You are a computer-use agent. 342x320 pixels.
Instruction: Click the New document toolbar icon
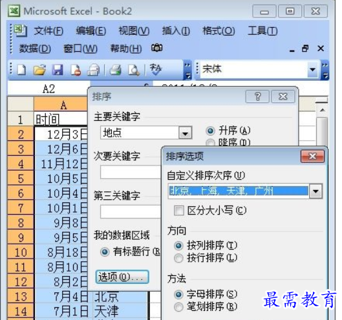point(21,70)
